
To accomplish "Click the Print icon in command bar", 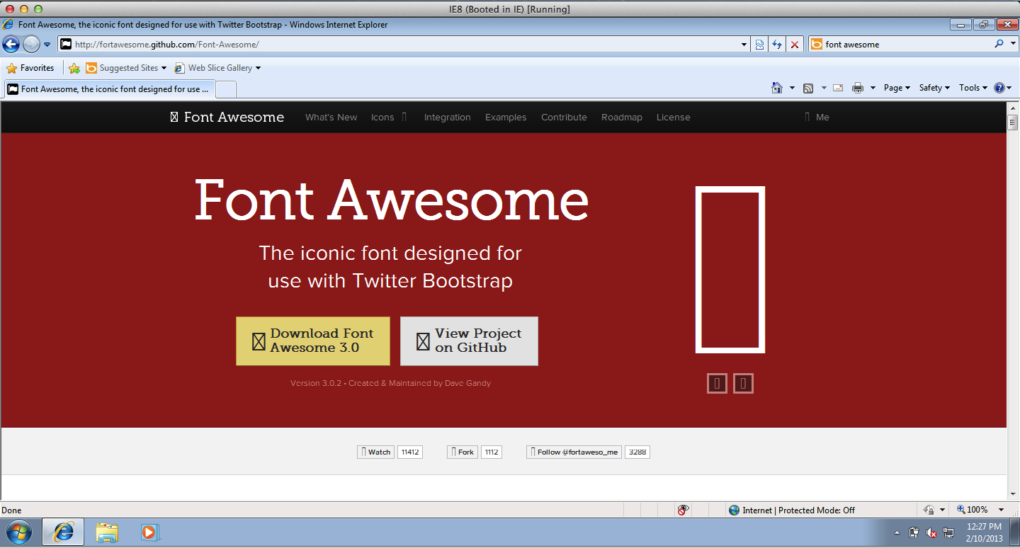I will [x=858, y=88].
